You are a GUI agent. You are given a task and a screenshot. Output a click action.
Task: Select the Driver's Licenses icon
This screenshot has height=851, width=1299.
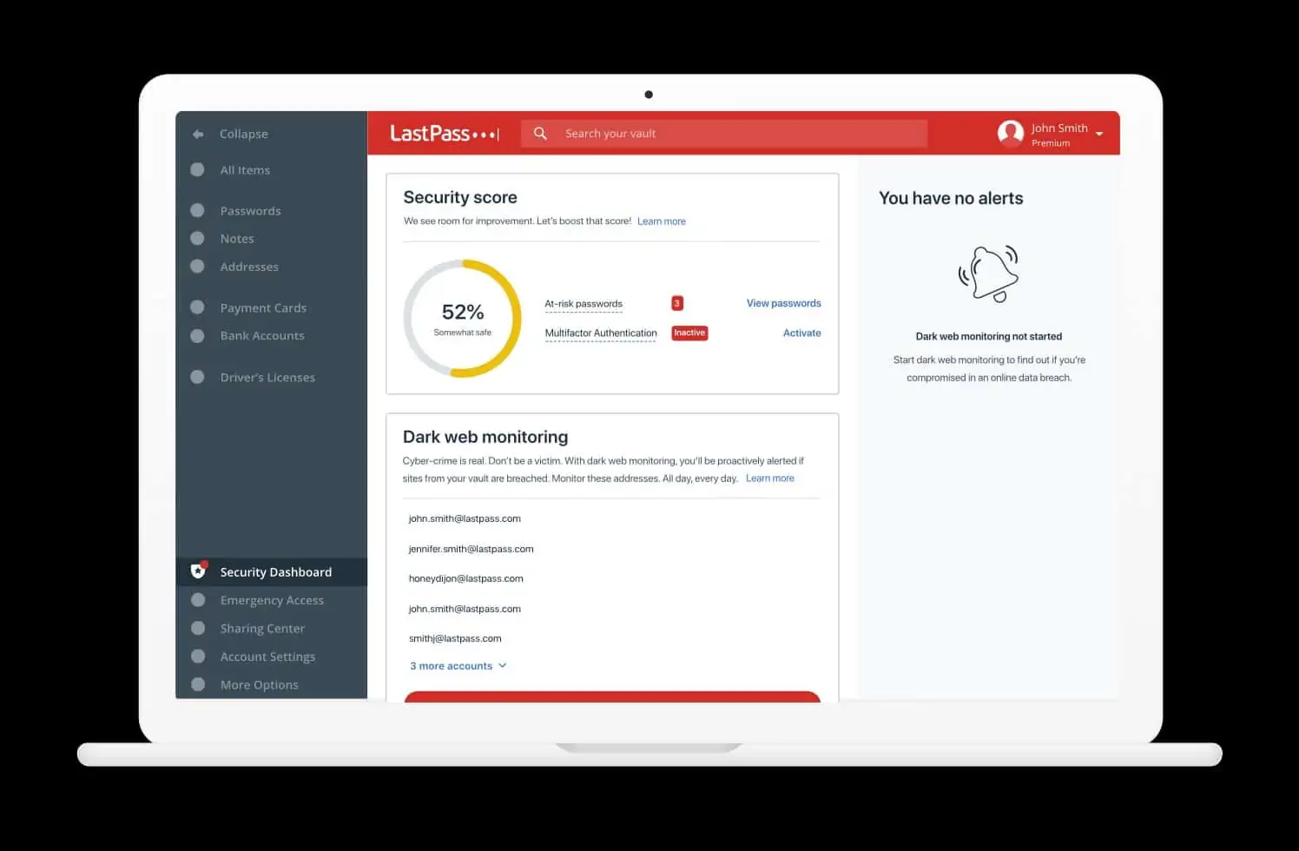(197, 377)
